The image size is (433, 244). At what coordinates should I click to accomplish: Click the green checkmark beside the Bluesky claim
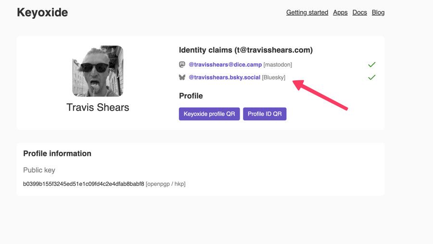372,77
